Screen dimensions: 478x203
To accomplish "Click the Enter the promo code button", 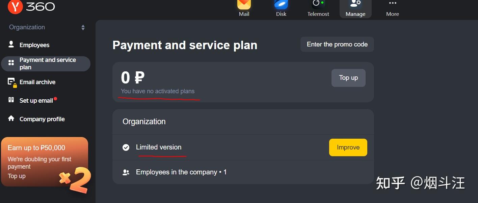I will [x=337, y=44].
